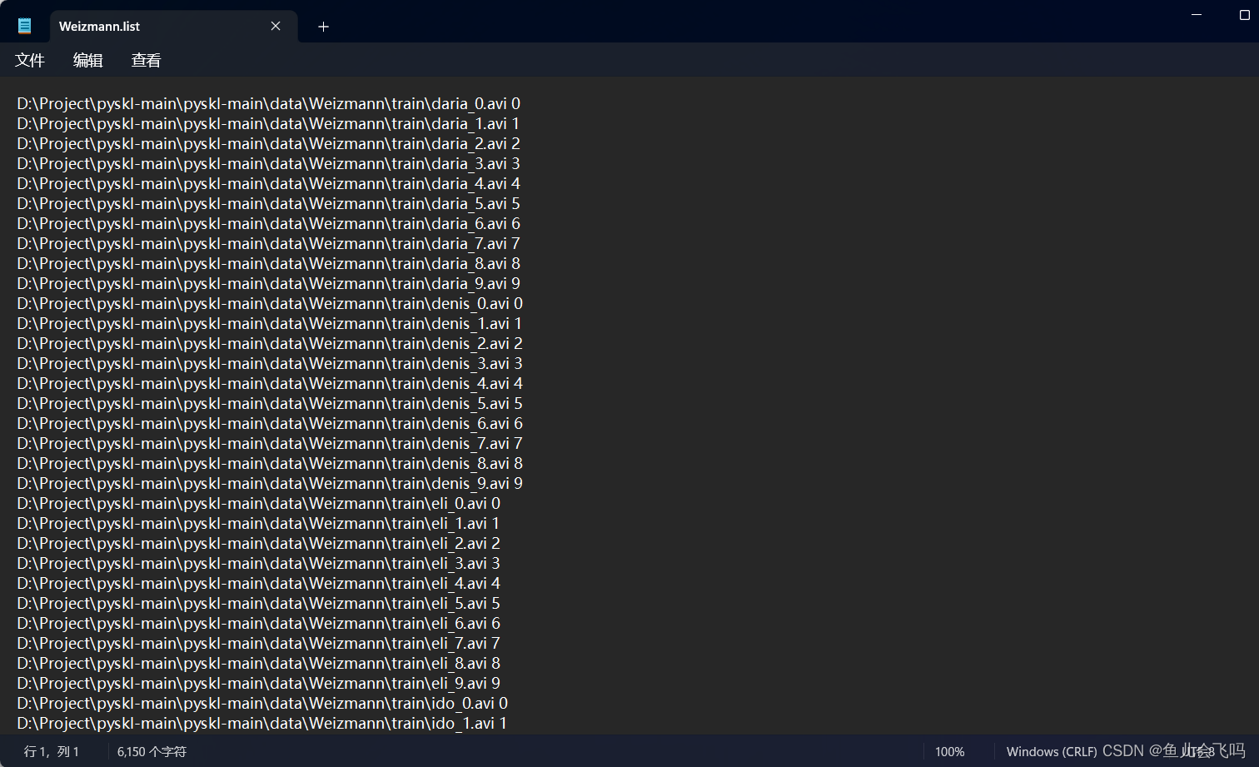Select the line ending with eli_9.avi
Screen dimensions: 1259x767
(256, 683)
